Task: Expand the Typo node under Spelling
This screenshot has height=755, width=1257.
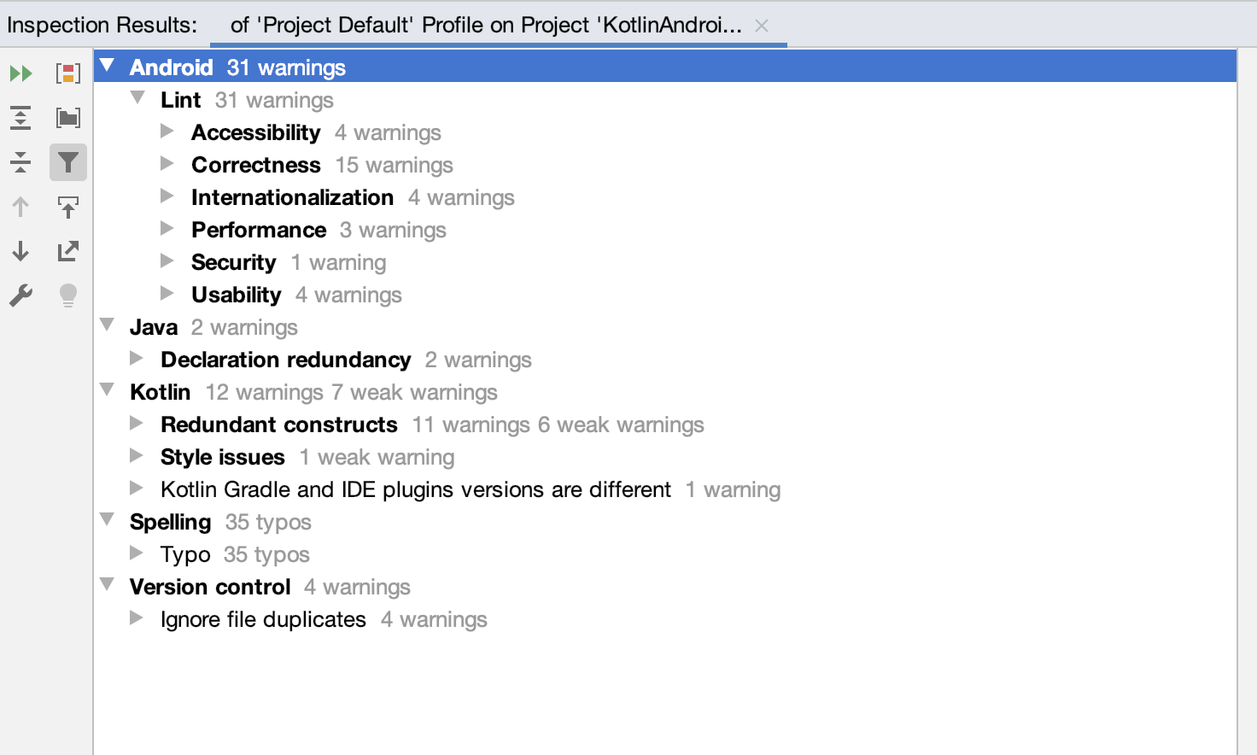Action: pyautogui.click(x=137, y=553)
